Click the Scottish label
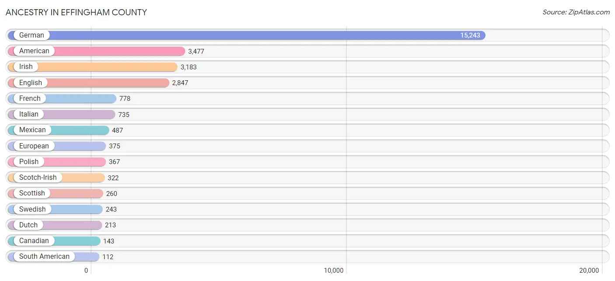 (32, 193)
